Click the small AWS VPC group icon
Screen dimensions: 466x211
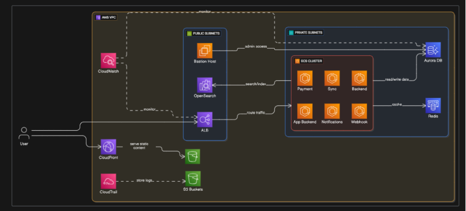(x=98, y=18)
